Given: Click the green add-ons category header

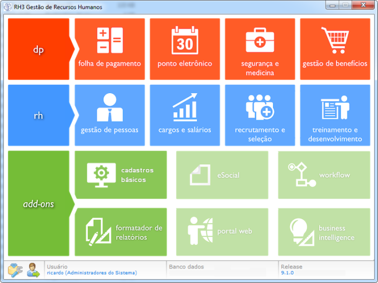Looking at the screenshot, I should [38, 204].
